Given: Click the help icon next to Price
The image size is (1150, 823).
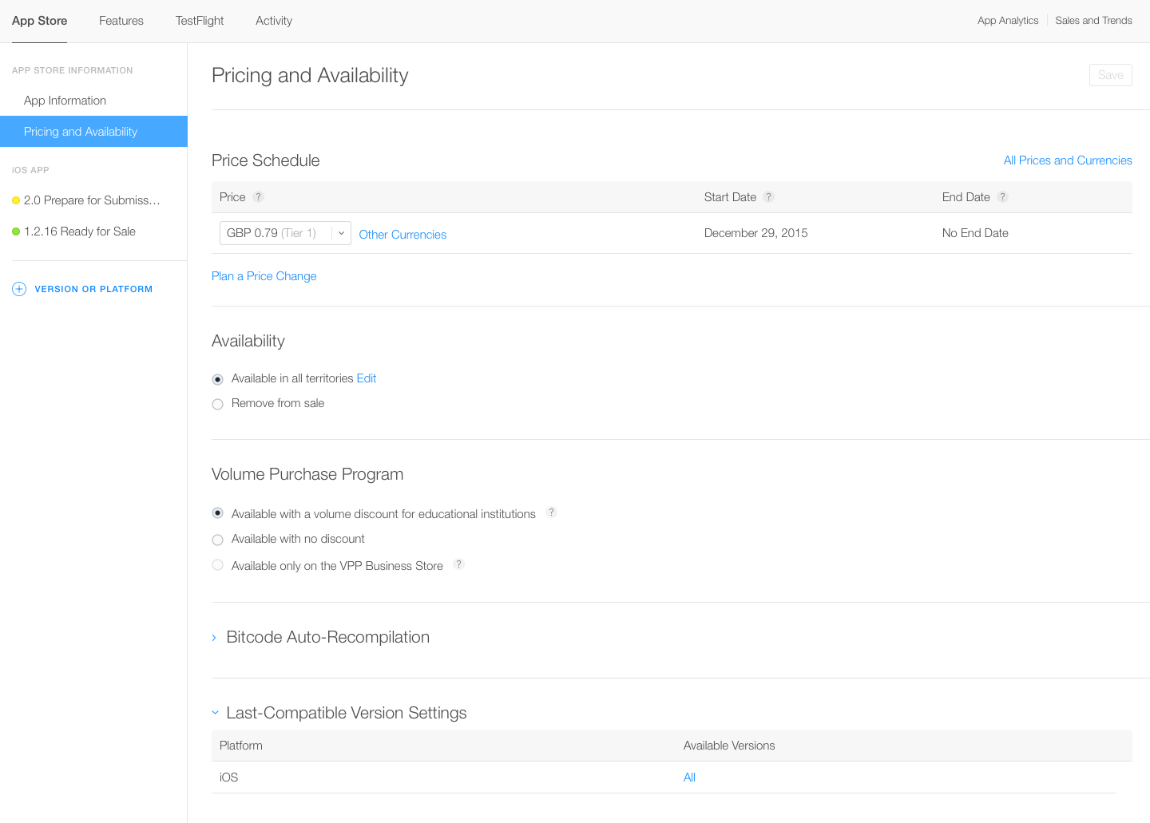Looking at the screenshot, I should (258, 197).
